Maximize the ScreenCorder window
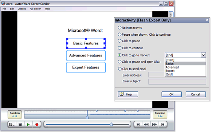 [x=166, y=4]
